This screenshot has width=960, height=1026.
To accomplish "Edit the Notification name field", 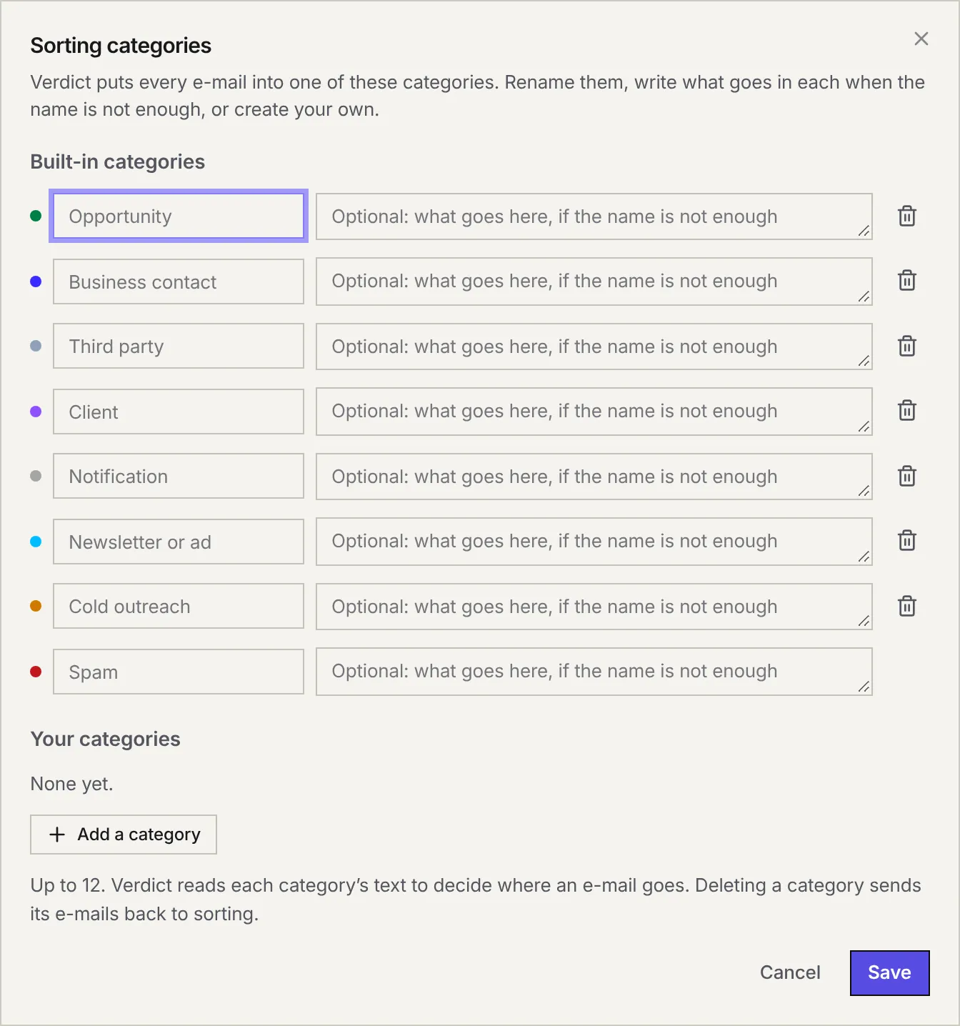I will (x=179, y=476).
